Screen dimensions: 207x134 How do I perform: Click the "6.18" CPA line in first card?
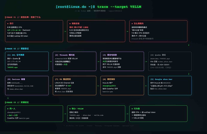(14, 27)
